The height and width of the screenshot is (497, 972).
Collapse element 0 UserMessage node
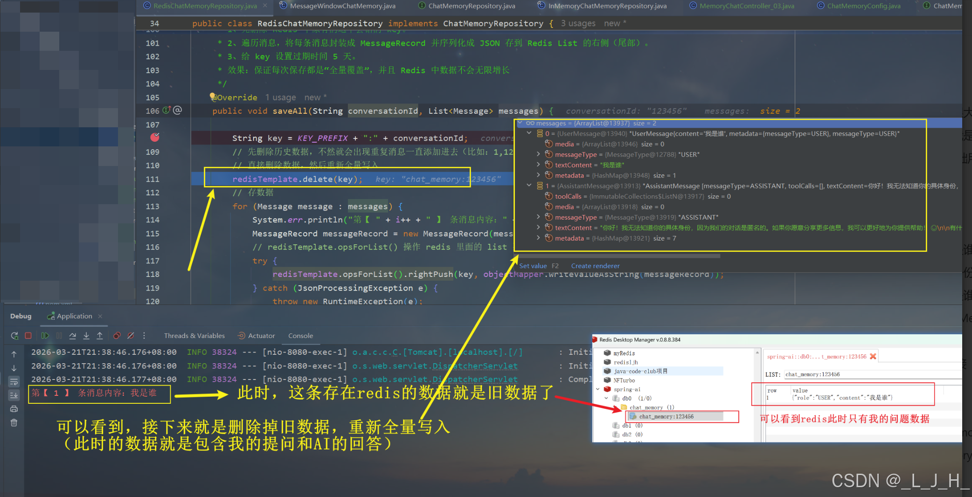tap(529, 133)
